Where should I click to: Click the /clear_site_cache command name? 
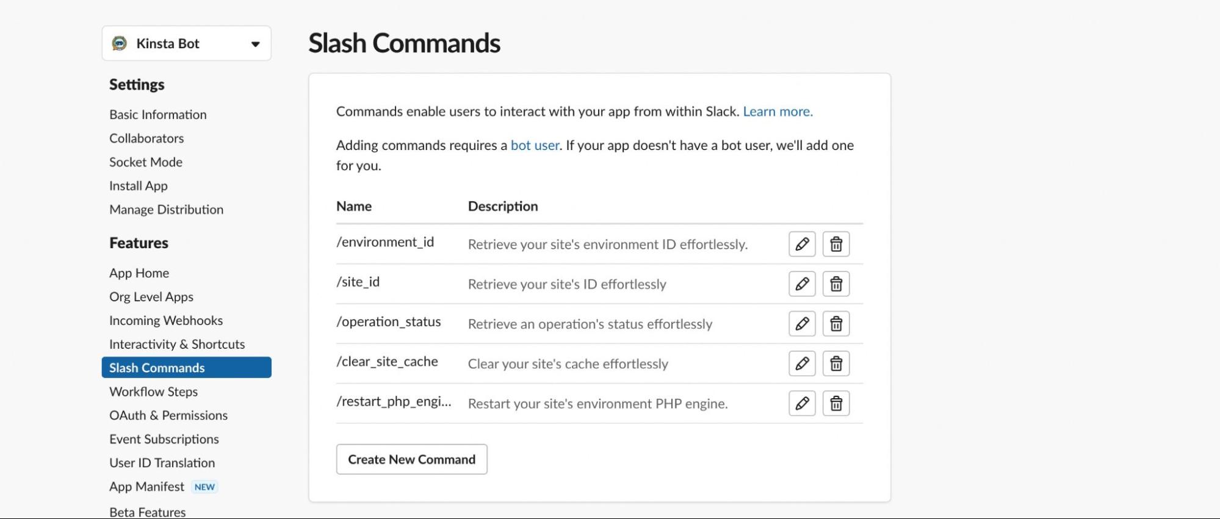coord(387,362)
